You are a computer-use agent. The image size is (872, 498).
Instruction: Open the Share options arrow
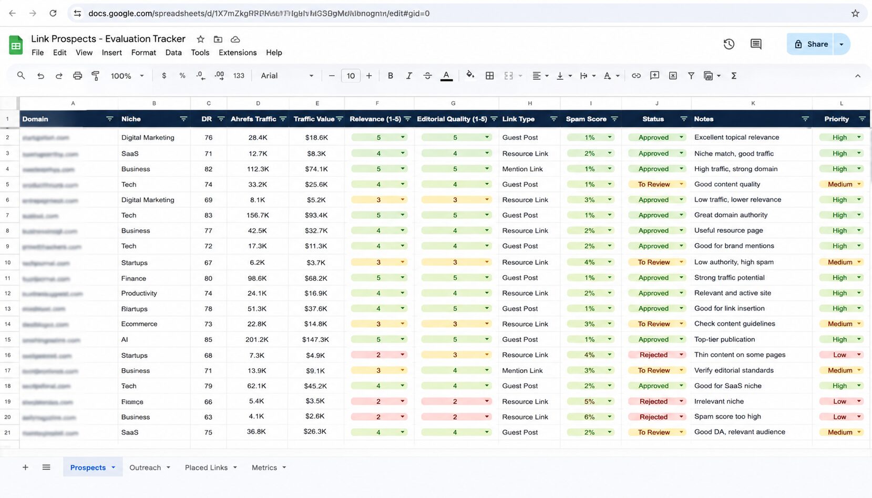[842, 44]
